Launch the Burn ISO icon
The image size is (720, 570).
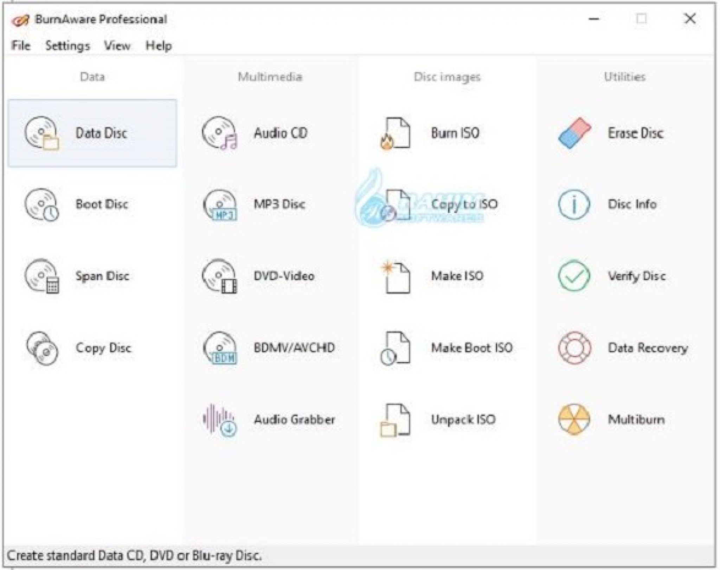click(x=396, y=133)
